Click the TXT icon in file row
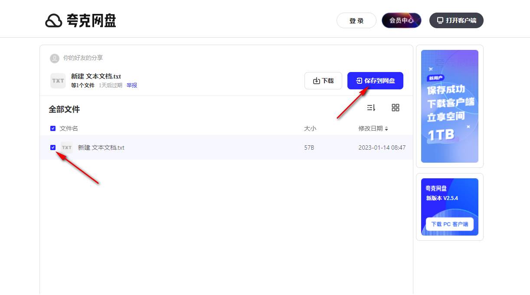 point(67,147)
